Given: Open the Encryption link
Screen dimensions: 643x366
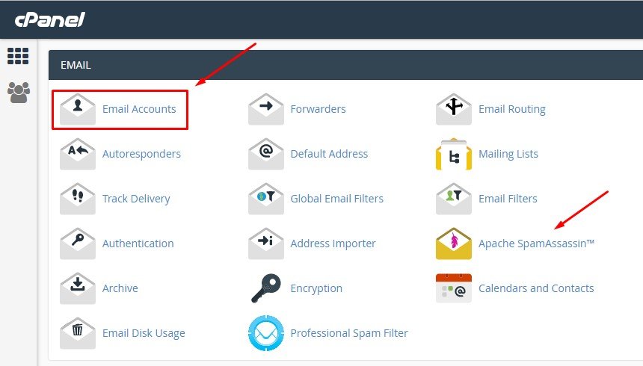Looking at the screenshot, I should coord(316,288).
